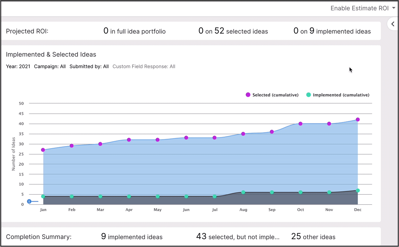Open the Campaign: All filter

(x=50, y=66)
